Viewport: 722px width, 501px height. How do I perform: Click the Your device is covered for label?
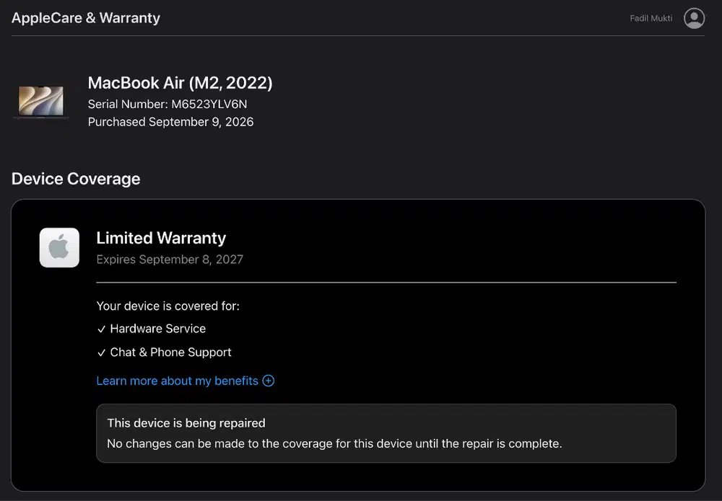168,306
